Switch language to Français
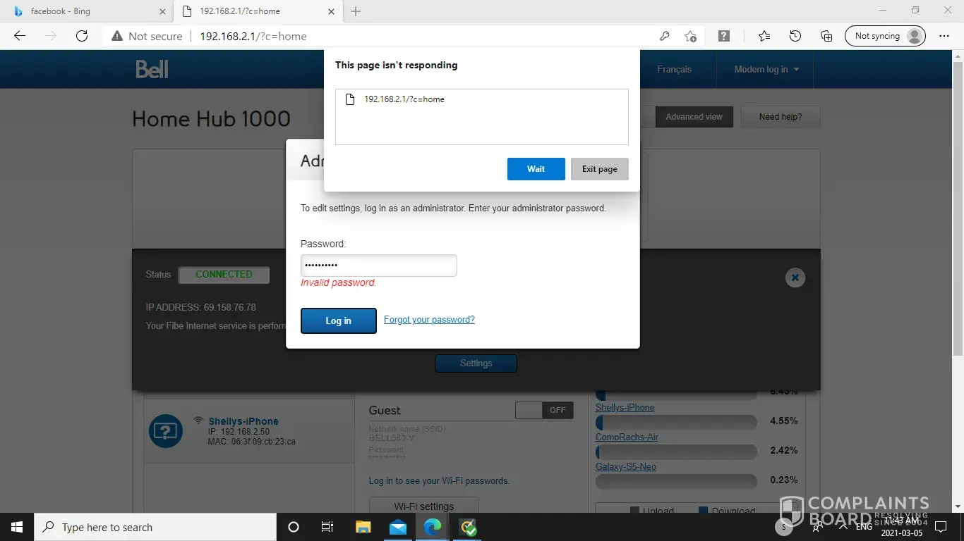Image resolution: width=964 pixels, height=541 pixels. point(674,69)
